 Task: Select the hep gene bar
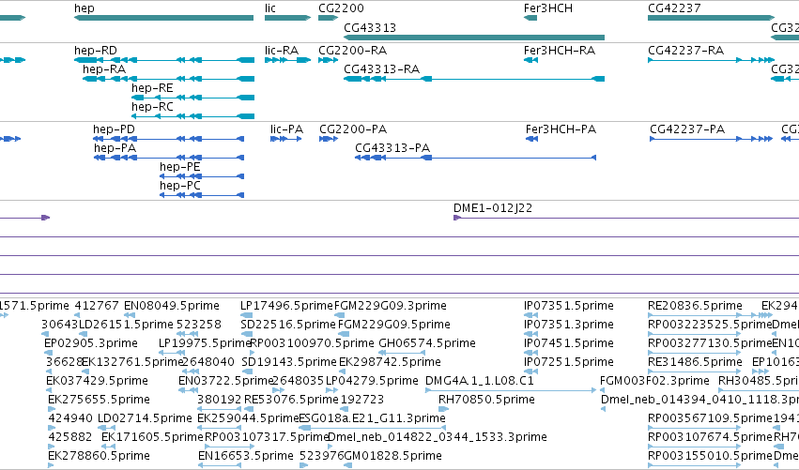[x=163, y=18]
